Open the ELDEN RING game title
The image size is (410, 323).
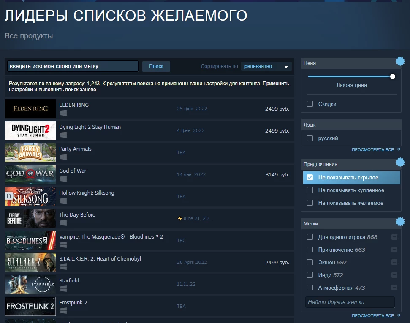coord(74,105)
